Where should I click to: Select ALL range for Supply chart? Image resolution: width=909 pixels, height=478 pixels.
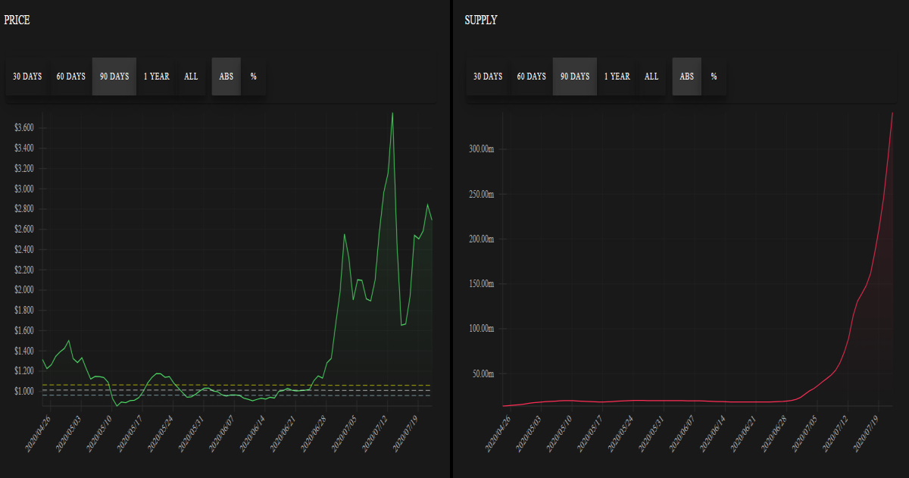click(651, 77)
